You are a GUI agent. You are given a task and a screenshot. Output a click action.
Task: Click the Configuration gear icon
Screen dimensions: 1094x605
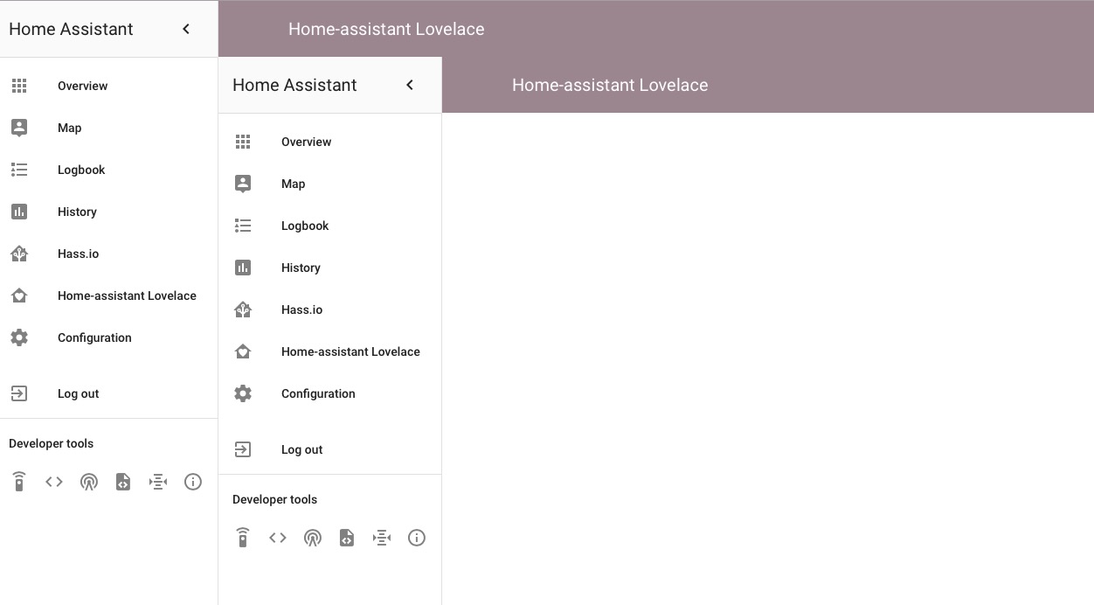tap(243, 393)
